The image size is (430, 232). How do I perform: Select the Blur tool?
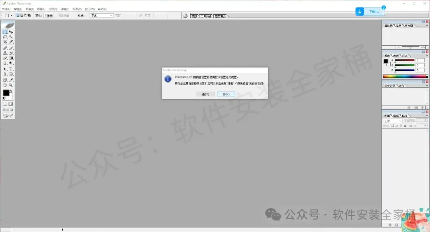tap(5, 63)
